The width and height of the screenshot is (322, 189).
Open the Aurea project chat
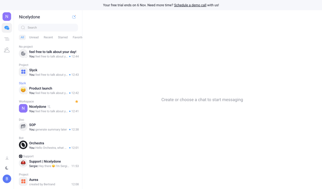pos(48,182)
